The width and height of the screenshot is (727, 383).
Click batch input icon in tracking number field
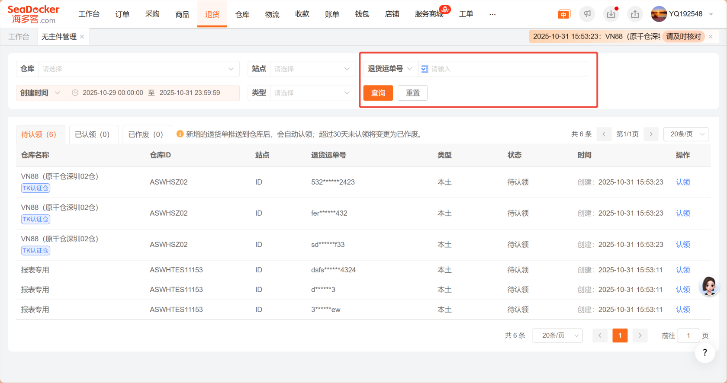pyautogui.click(x=425, y=69)
